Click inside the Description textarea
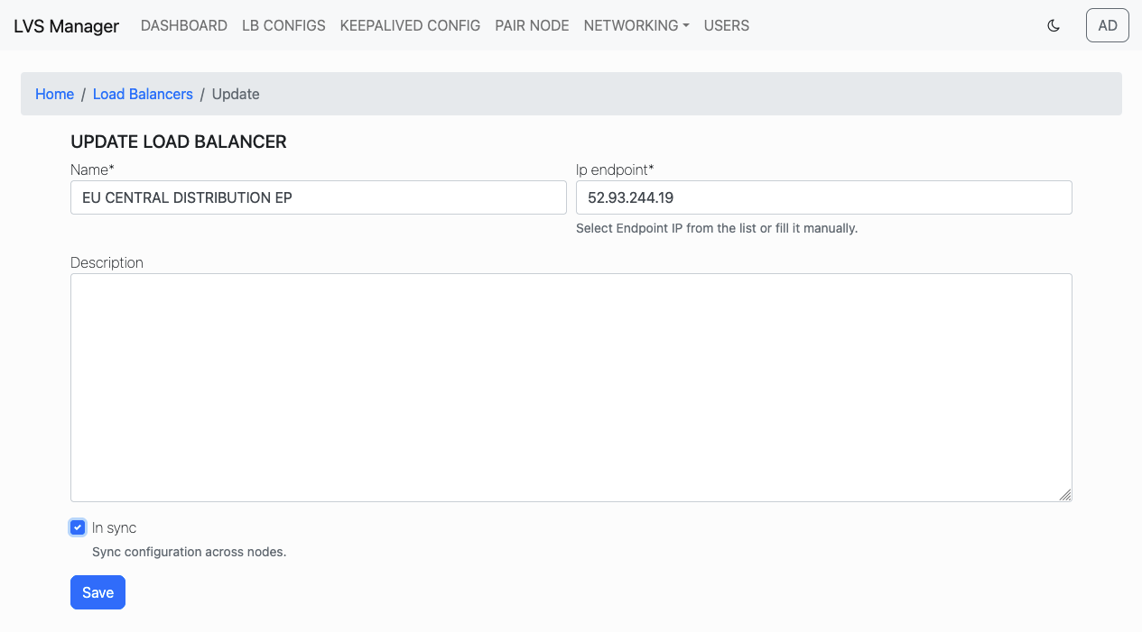The height and width of the screenshot is (632, 1142). coord(571,388)
